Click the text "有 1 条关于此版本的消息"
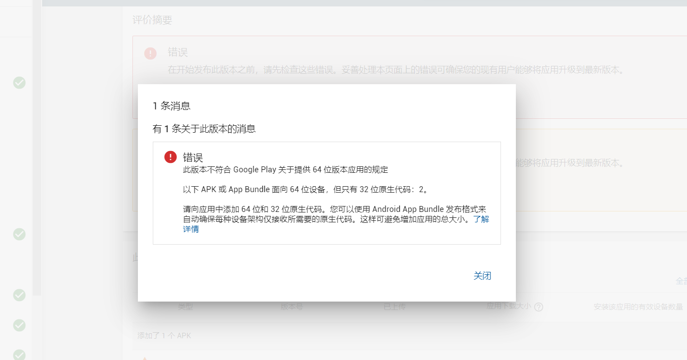Viewport: 687px width, 360px height. coord(204,129)
